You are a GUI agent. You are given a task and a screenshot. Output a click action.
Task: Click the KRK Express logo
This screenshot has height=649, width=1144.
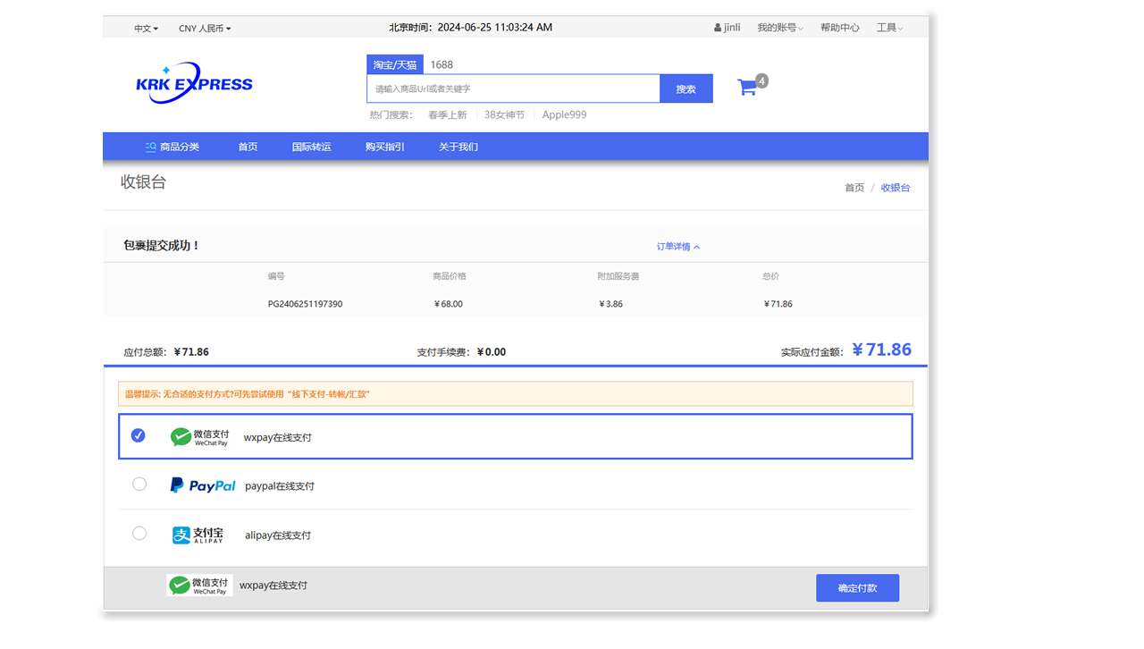pyautogui.click(x=194, y=84)
